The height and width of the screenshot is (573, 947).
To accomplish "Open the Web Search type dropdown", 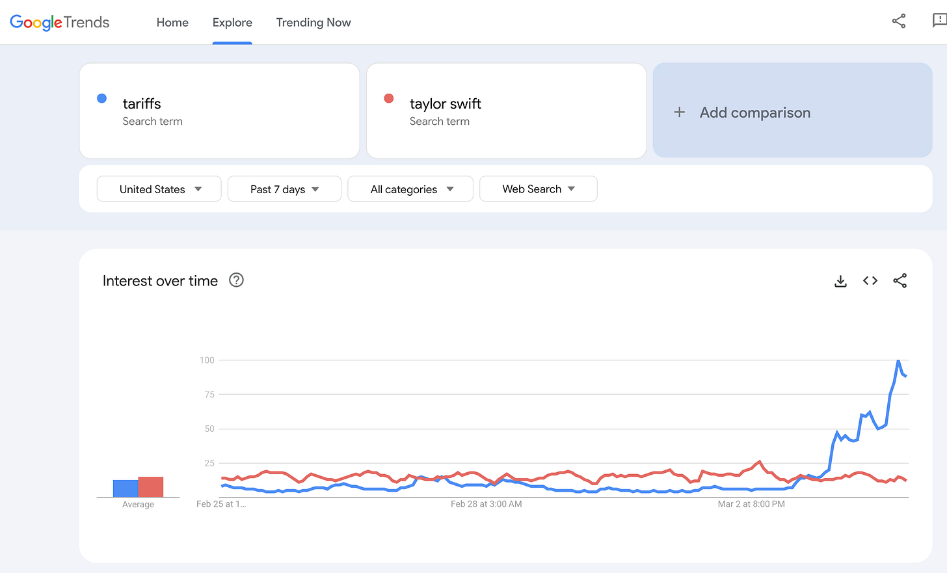I will pyautogui.click(x=539, y=189).
